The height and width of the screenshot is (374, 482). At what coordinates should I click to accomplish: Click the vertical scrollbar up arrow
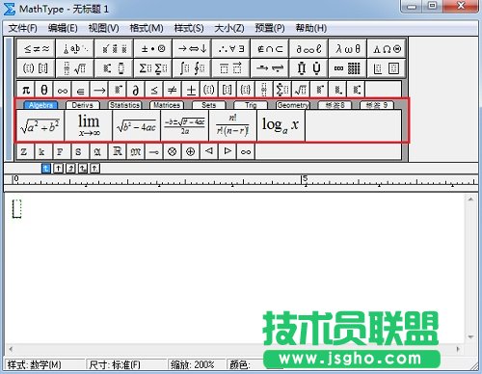470,200
